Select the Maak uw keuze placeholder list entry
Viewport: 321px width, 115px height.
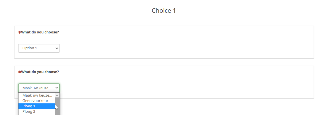tap(37, 95)
